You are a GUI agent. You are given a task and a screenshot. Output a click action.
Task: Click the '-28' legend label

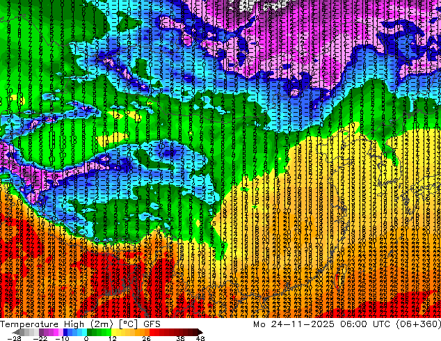click(15, 338)
